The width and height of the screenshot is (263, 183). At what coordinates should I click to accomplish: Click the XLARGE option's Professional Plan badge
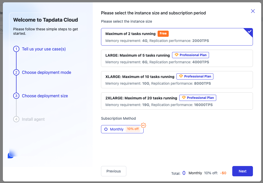click(x=195, y=76)
